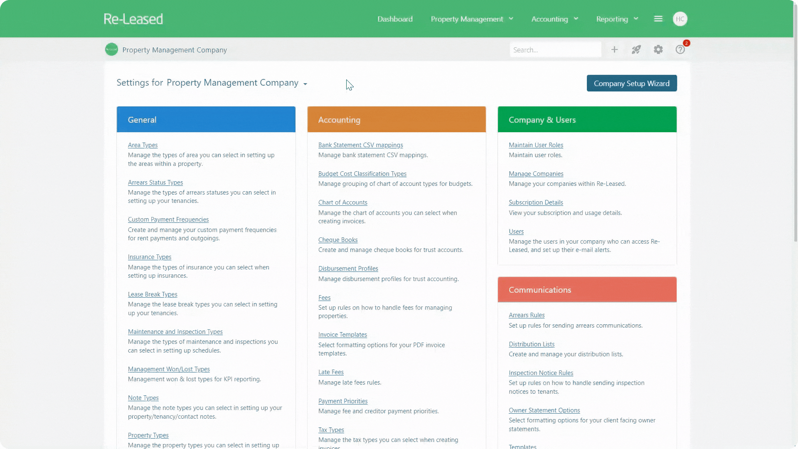The image size is (798, 449).
Task: Open the settings gear icon
Action: (x=658, y=49)
